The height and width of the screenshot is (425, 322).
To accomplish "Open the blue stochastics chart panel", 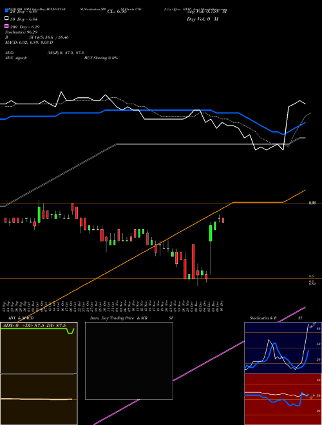I will 283,348.
